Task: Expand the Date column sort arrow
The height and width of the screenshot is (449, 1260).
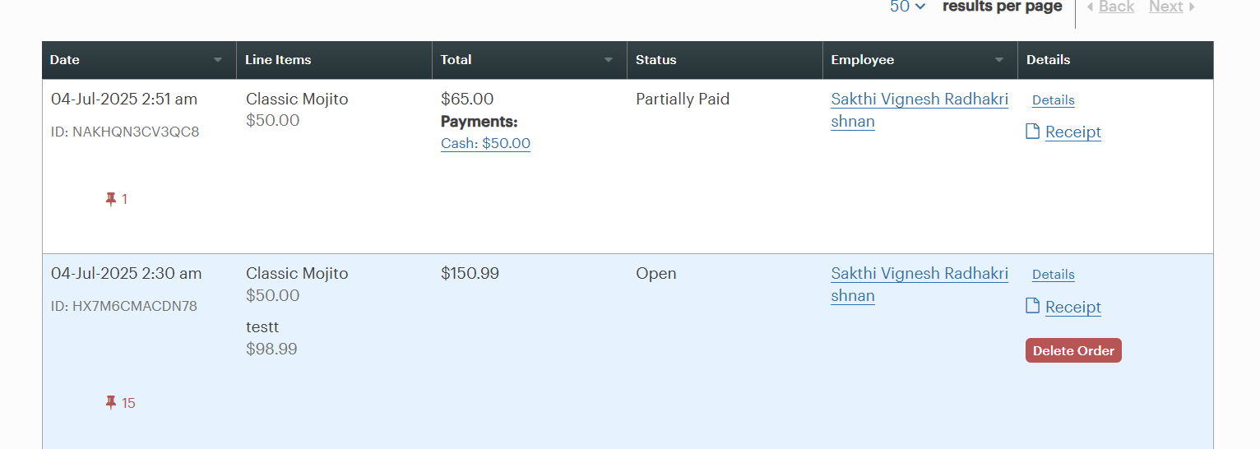Action: [x=218, y=60]
